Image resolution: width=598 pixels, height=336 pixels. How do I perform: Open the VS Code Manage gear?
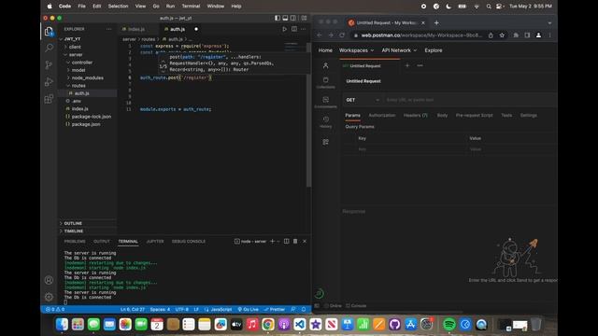click(49, 297)
